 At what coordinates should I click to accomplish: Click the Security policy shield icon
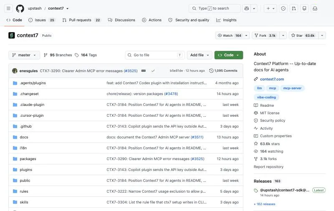tap(256, 121)
